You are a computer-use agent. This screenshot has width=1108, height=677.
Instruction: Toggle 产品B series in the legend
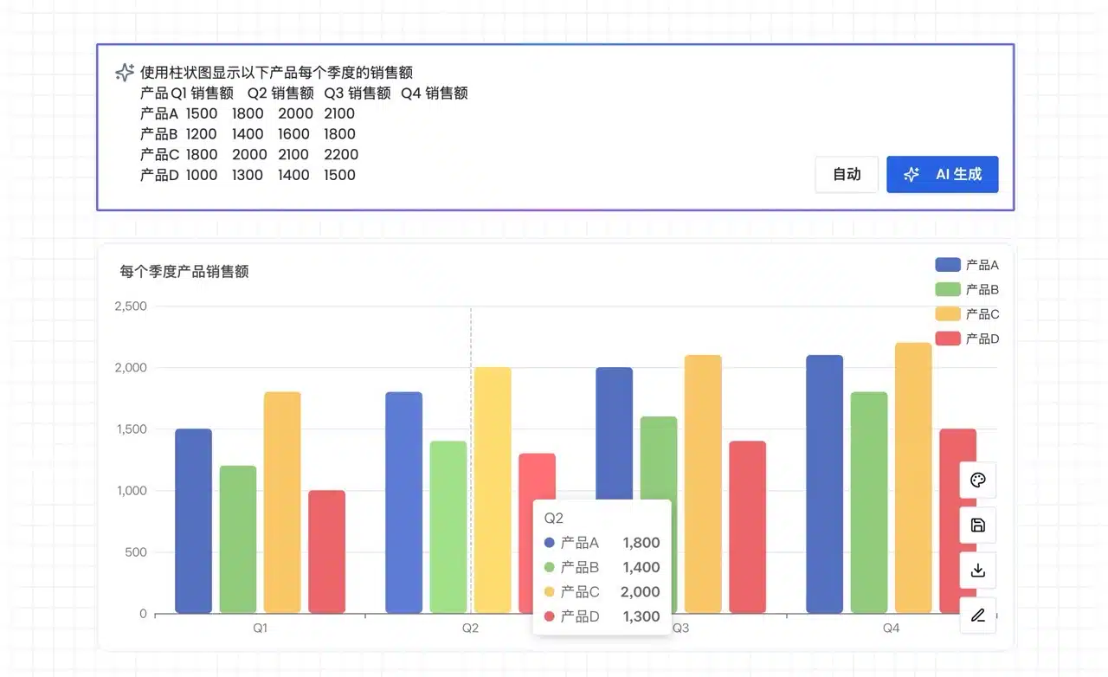pos(966,289)
